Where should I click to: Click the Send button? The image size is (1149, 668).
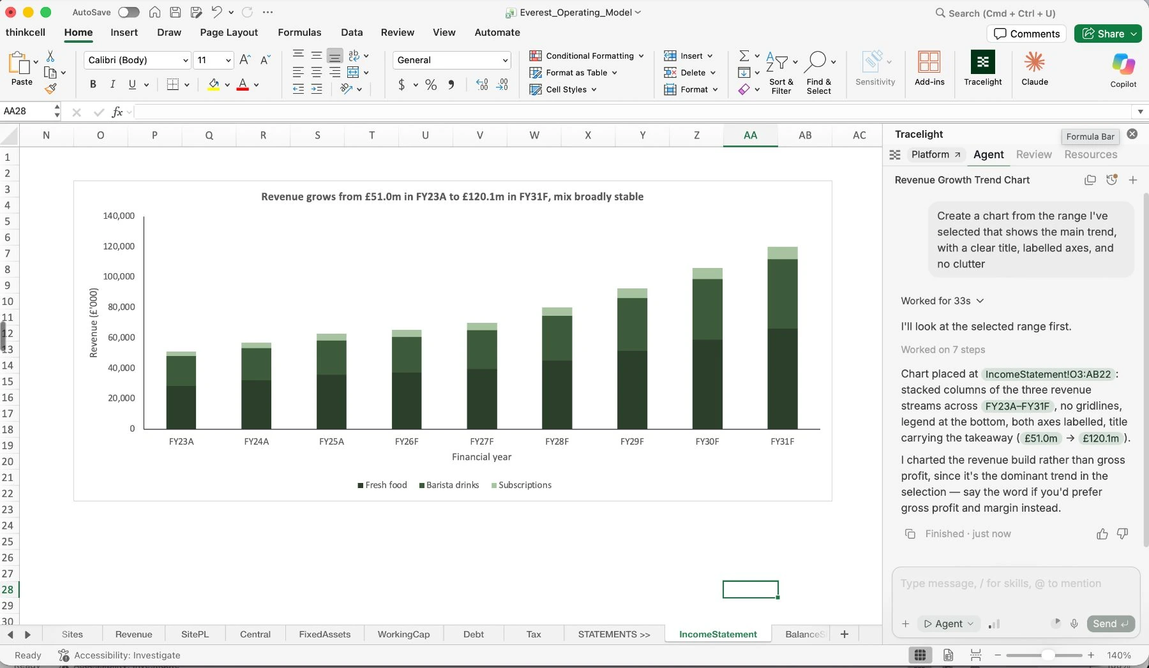tap(1110, 624)
